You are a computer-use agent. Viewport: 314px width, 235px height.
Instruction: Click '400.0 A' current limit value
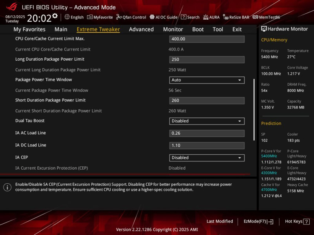point(176,49)
